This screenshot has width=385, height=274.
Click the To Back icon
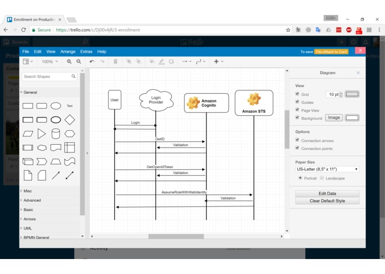[138, 62]
